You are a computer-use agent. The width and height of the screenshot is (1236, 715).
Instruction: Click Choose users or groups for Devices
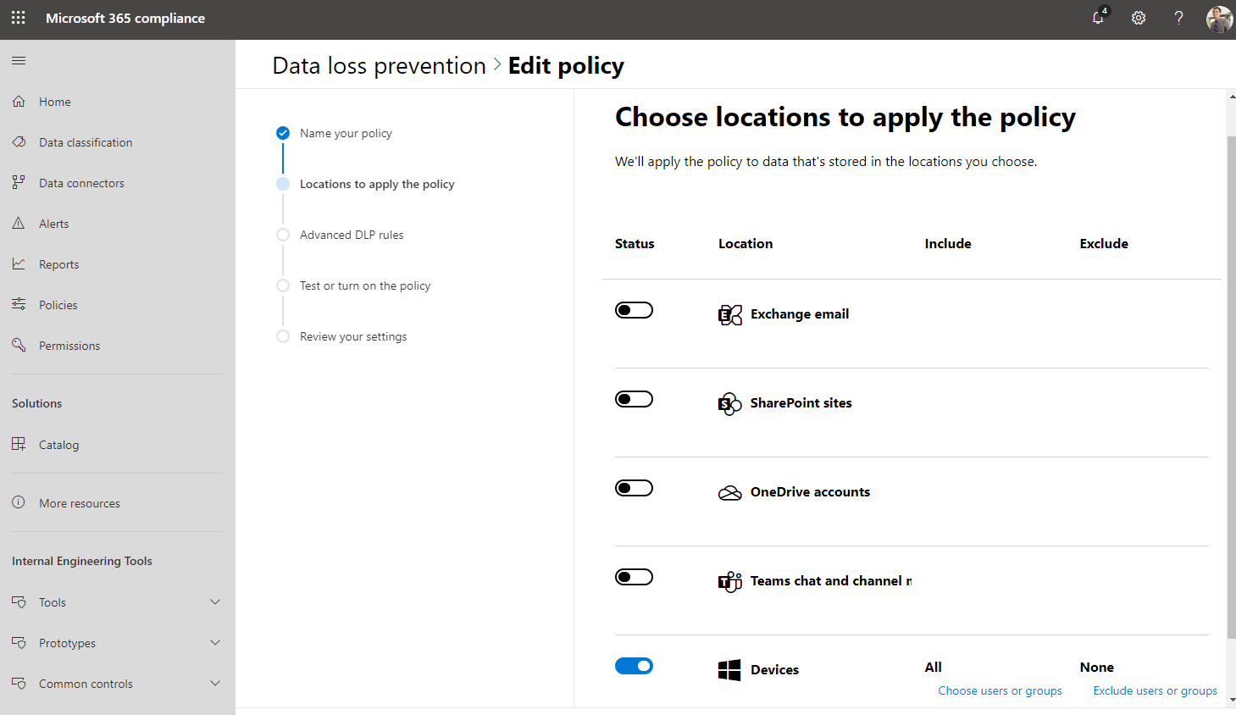tap(1000, 690)
